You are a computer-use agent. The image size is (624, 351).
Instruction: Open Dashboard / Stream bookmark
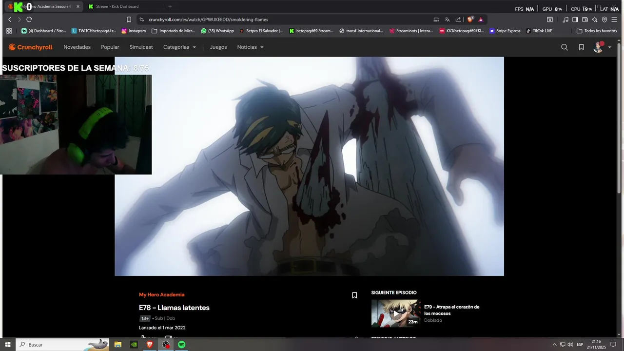tap(44, 31)
